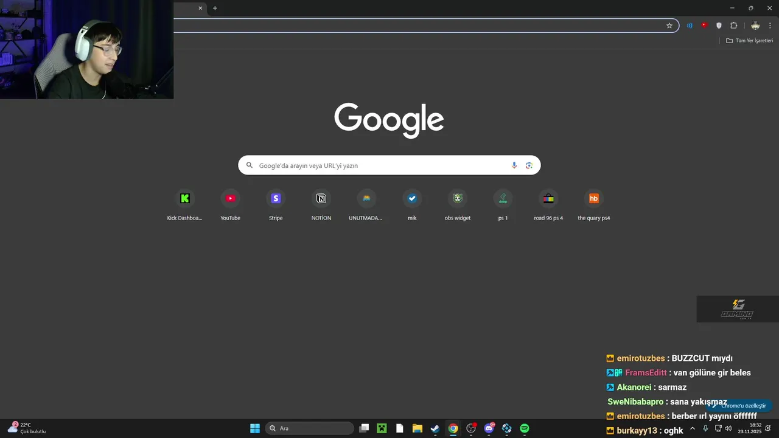Open the ps 1 shortcut tile

pos(503,205)
